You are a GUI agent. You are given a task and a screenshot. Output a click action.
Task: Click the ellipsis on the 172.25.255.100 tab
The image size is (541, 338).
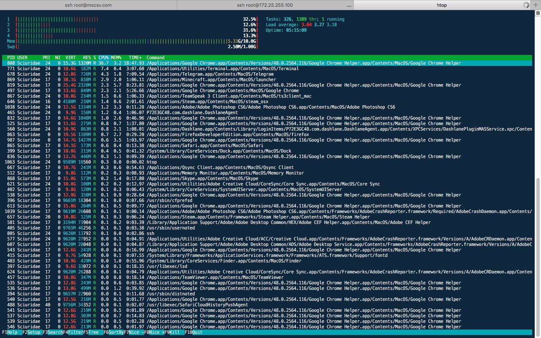[349, 5]
